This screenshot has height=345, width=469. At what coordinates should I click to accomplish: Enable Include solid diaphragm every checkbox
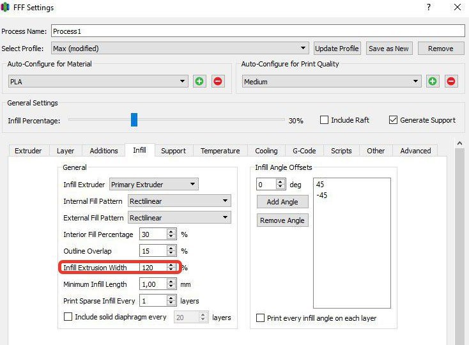[x=68, y=317]
